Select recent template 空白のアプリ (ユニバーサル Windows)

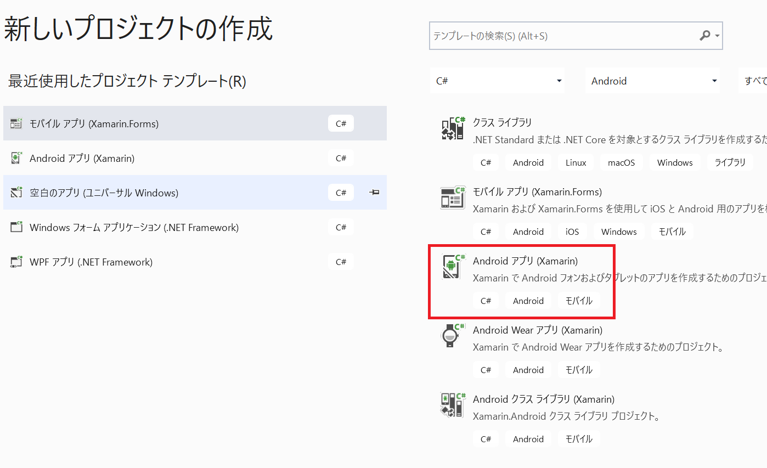pos(195,193)
